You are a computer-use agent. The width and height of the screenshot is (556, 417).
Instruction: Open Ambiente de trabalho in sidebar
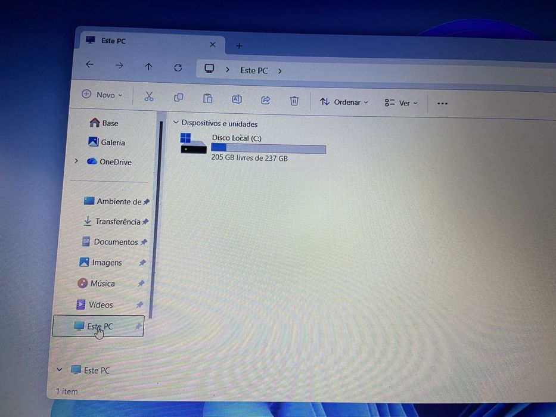coord(113,201)
